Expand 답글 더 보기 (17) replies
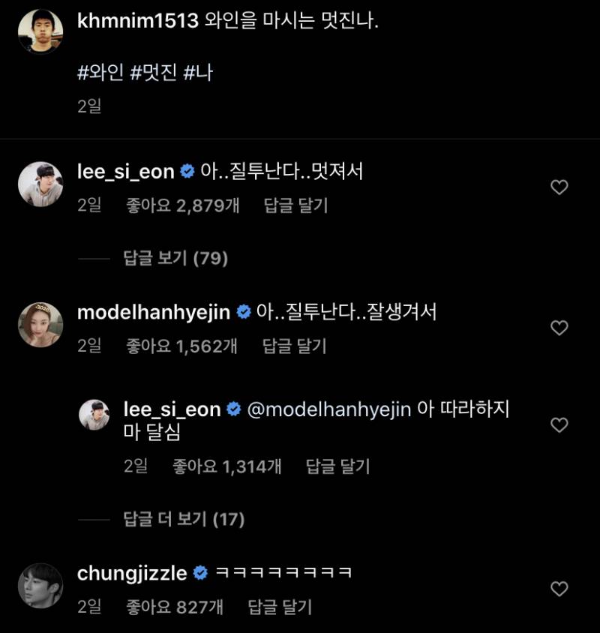The height and width of the screenshot is (633, 600). tap(184, 519)
